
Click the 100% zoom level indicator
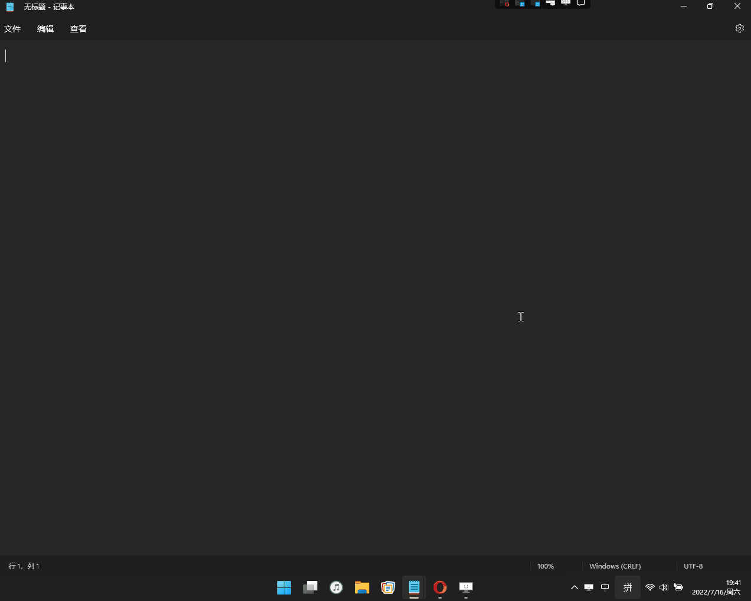coord(546,566)
